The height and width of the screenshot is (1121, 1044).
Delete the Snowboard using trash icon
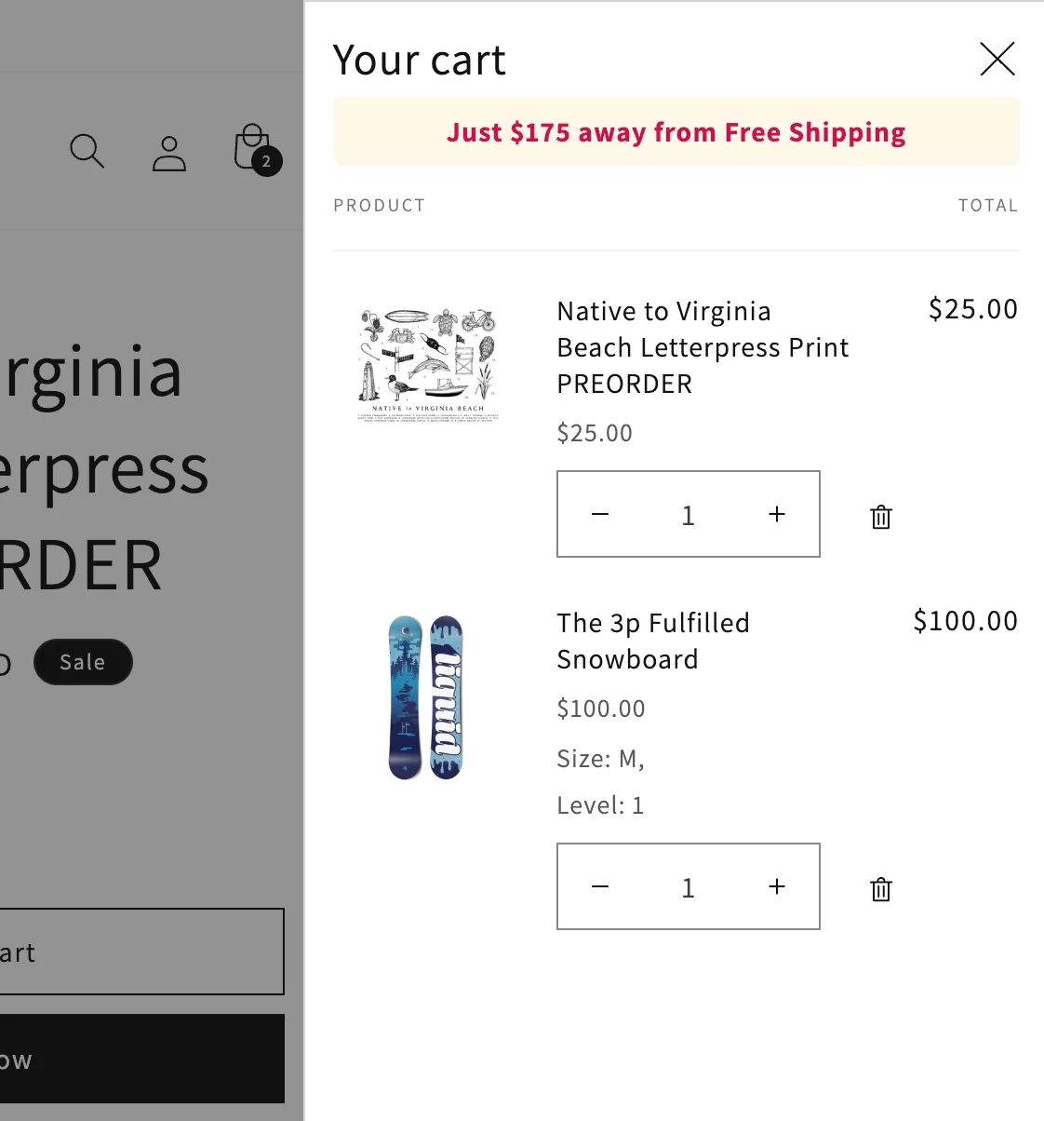click(x=880, y=889)
